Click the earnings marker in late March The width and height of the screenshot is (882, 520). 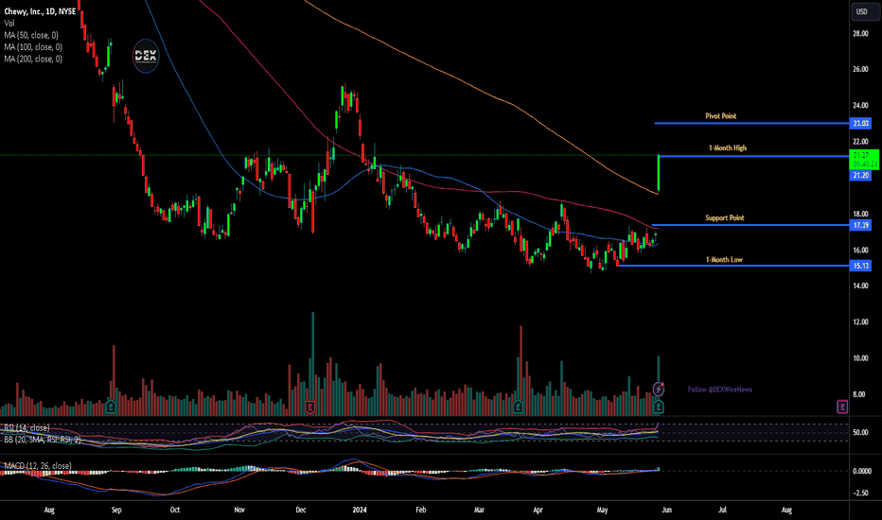pyautogui.click(x=518, y=407)
